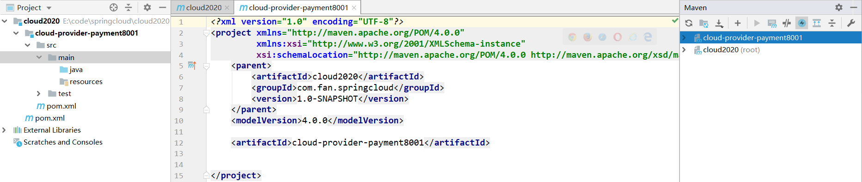Open Maven panel gear options
This screenshot has width=862, height=182.
point(839,7)
